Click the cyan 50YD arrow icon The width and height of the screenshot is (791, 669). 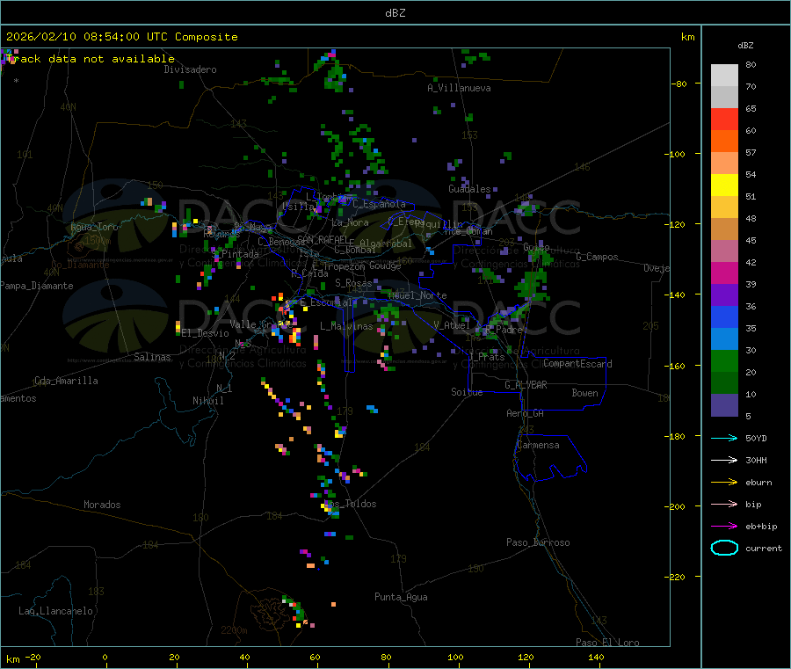coord(724,438)
